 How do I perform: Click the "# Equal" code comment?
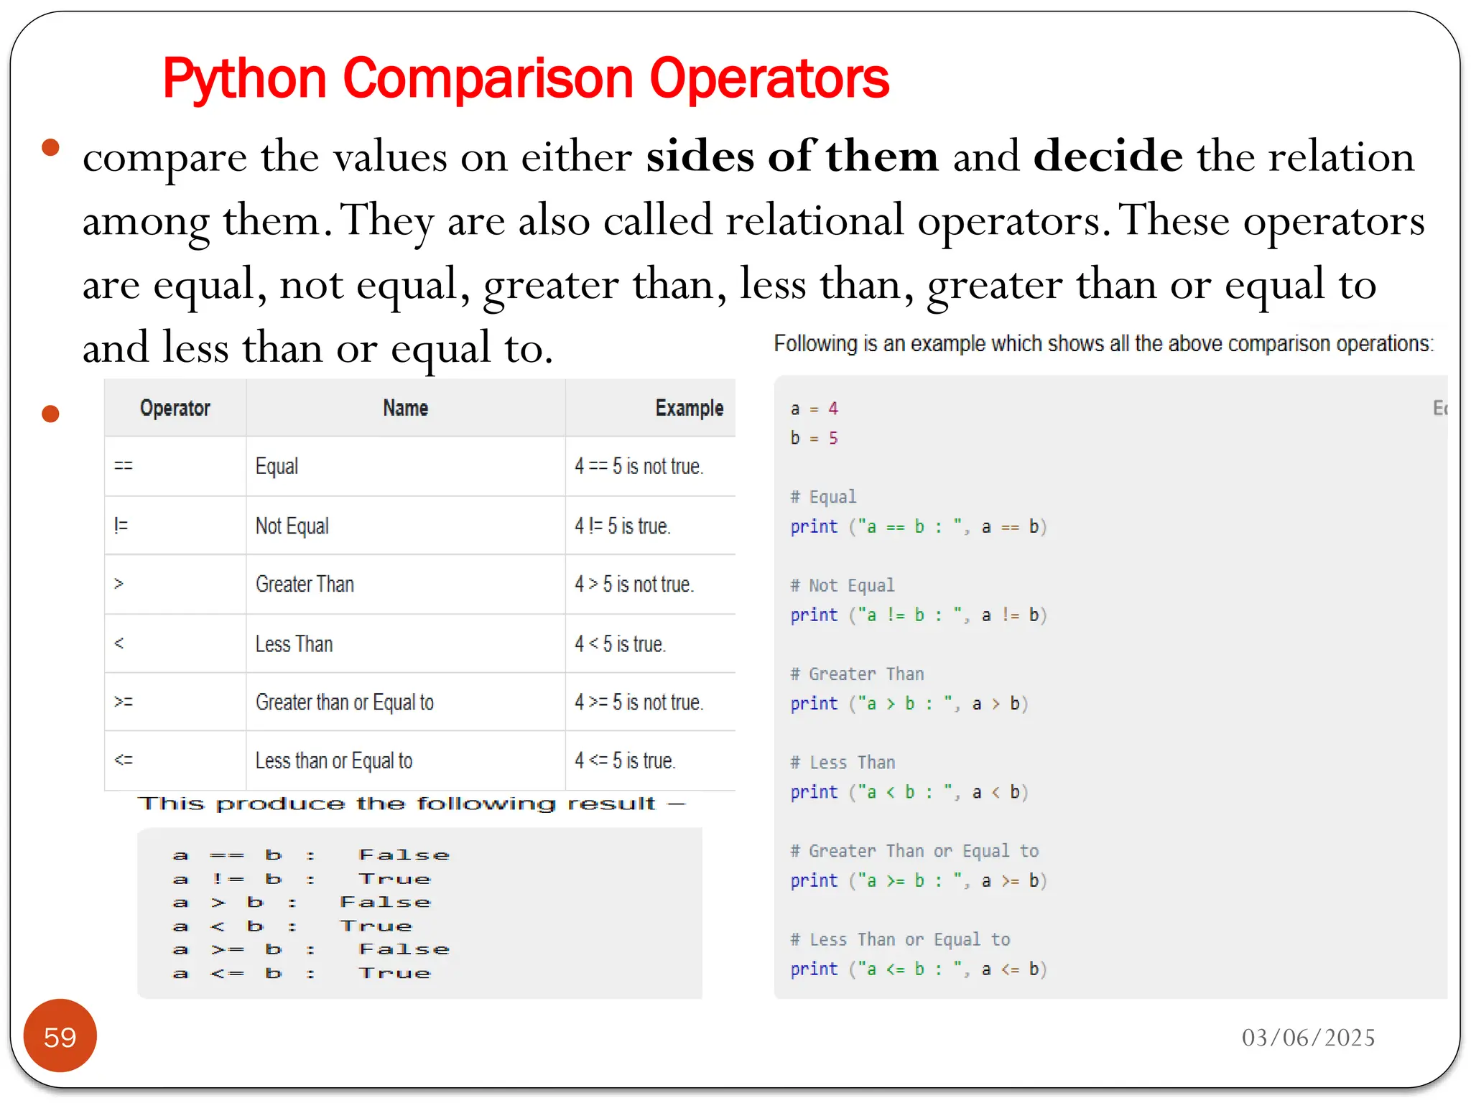point(823,497)
